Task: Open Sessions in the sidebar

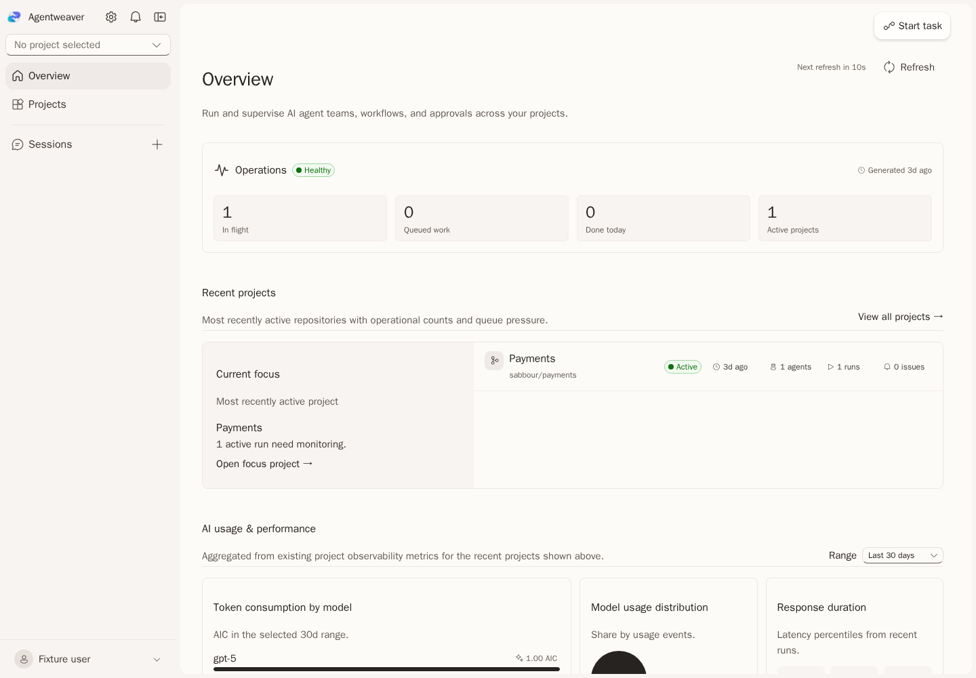Action: pyautogui.click(x=50, y=144)
